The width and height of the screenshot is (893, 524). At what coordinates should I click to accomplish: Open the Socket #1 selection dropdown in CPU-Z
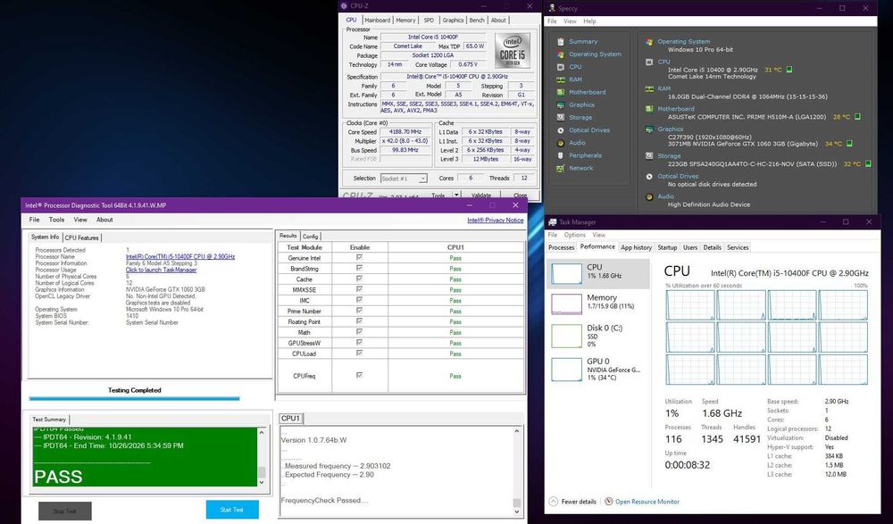(404, 179)
